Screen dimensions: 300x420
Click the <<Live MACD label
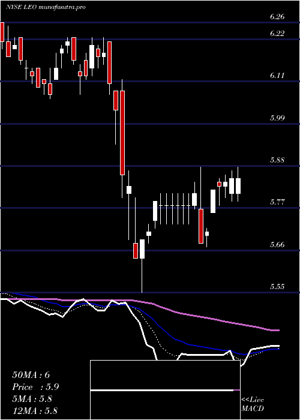tap(253, 404)
